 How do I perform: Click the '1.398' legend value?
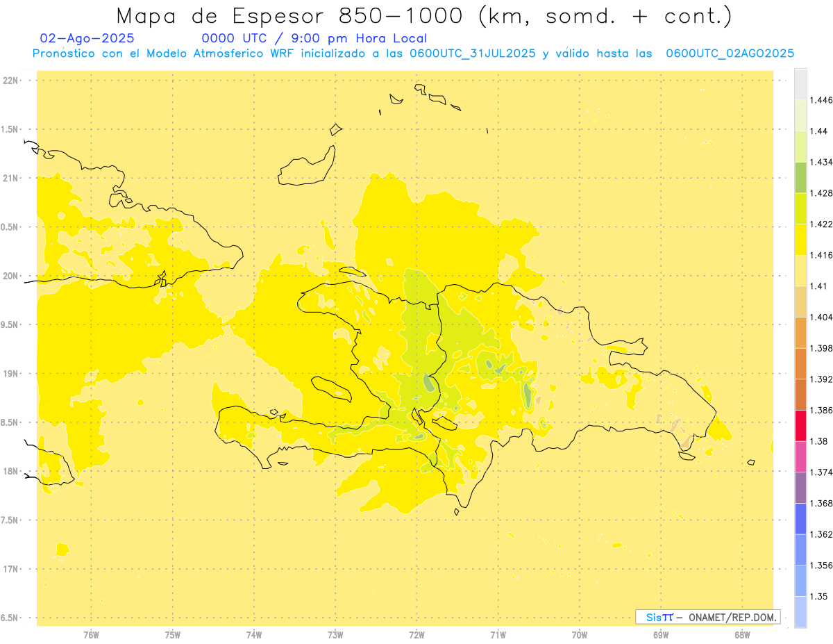point(823,348)
